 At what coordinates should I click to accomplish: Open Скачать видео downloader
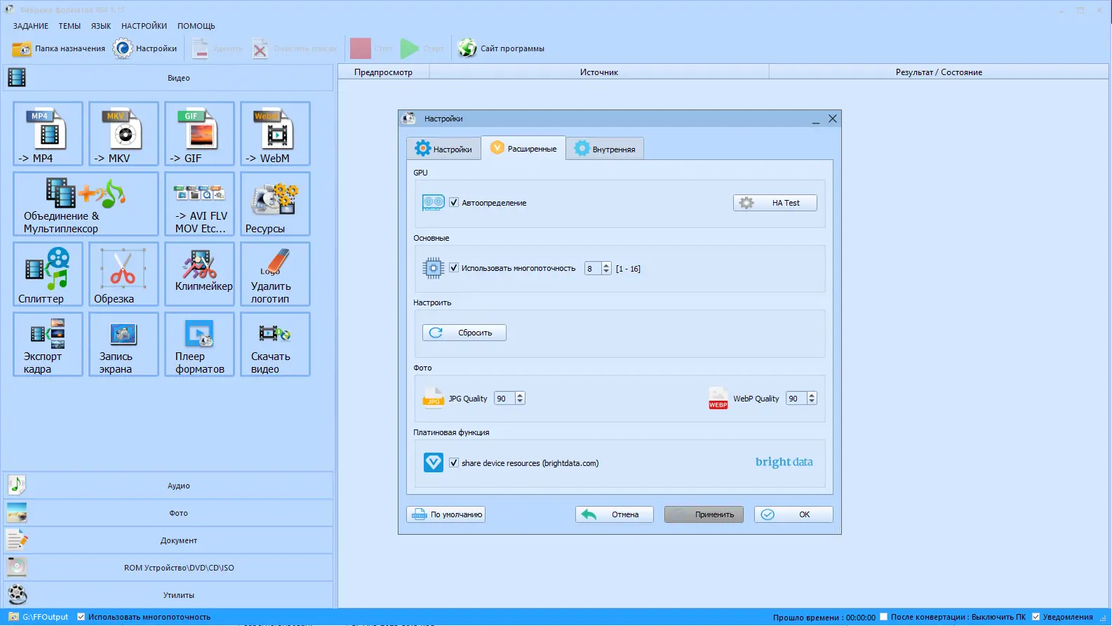275,344
